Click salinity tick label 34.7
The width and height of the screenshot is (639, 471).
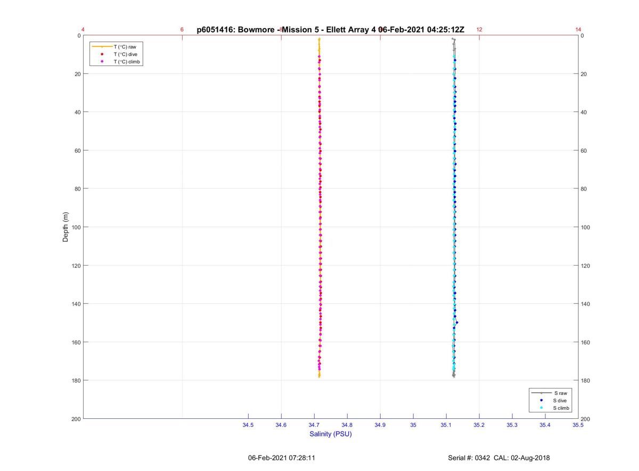314,425
